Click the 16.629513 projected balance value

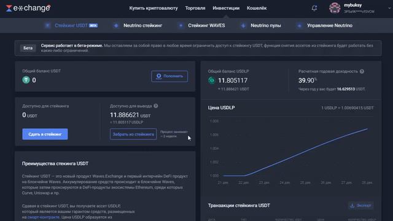(346, 89)
